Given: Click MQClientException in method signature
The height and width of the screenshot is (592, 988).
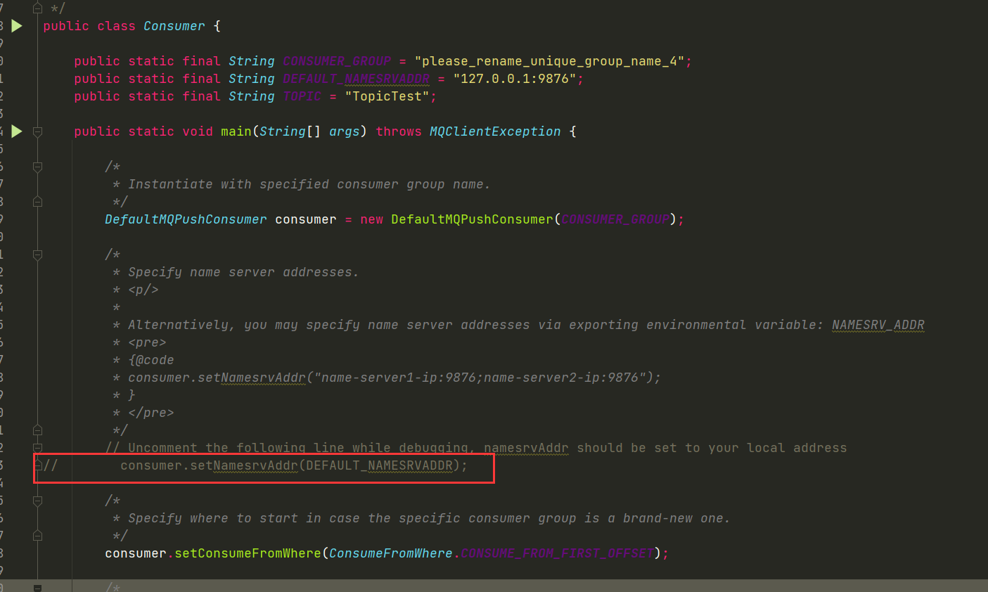Looking at the screenshot, I should [x=495, y=131].
